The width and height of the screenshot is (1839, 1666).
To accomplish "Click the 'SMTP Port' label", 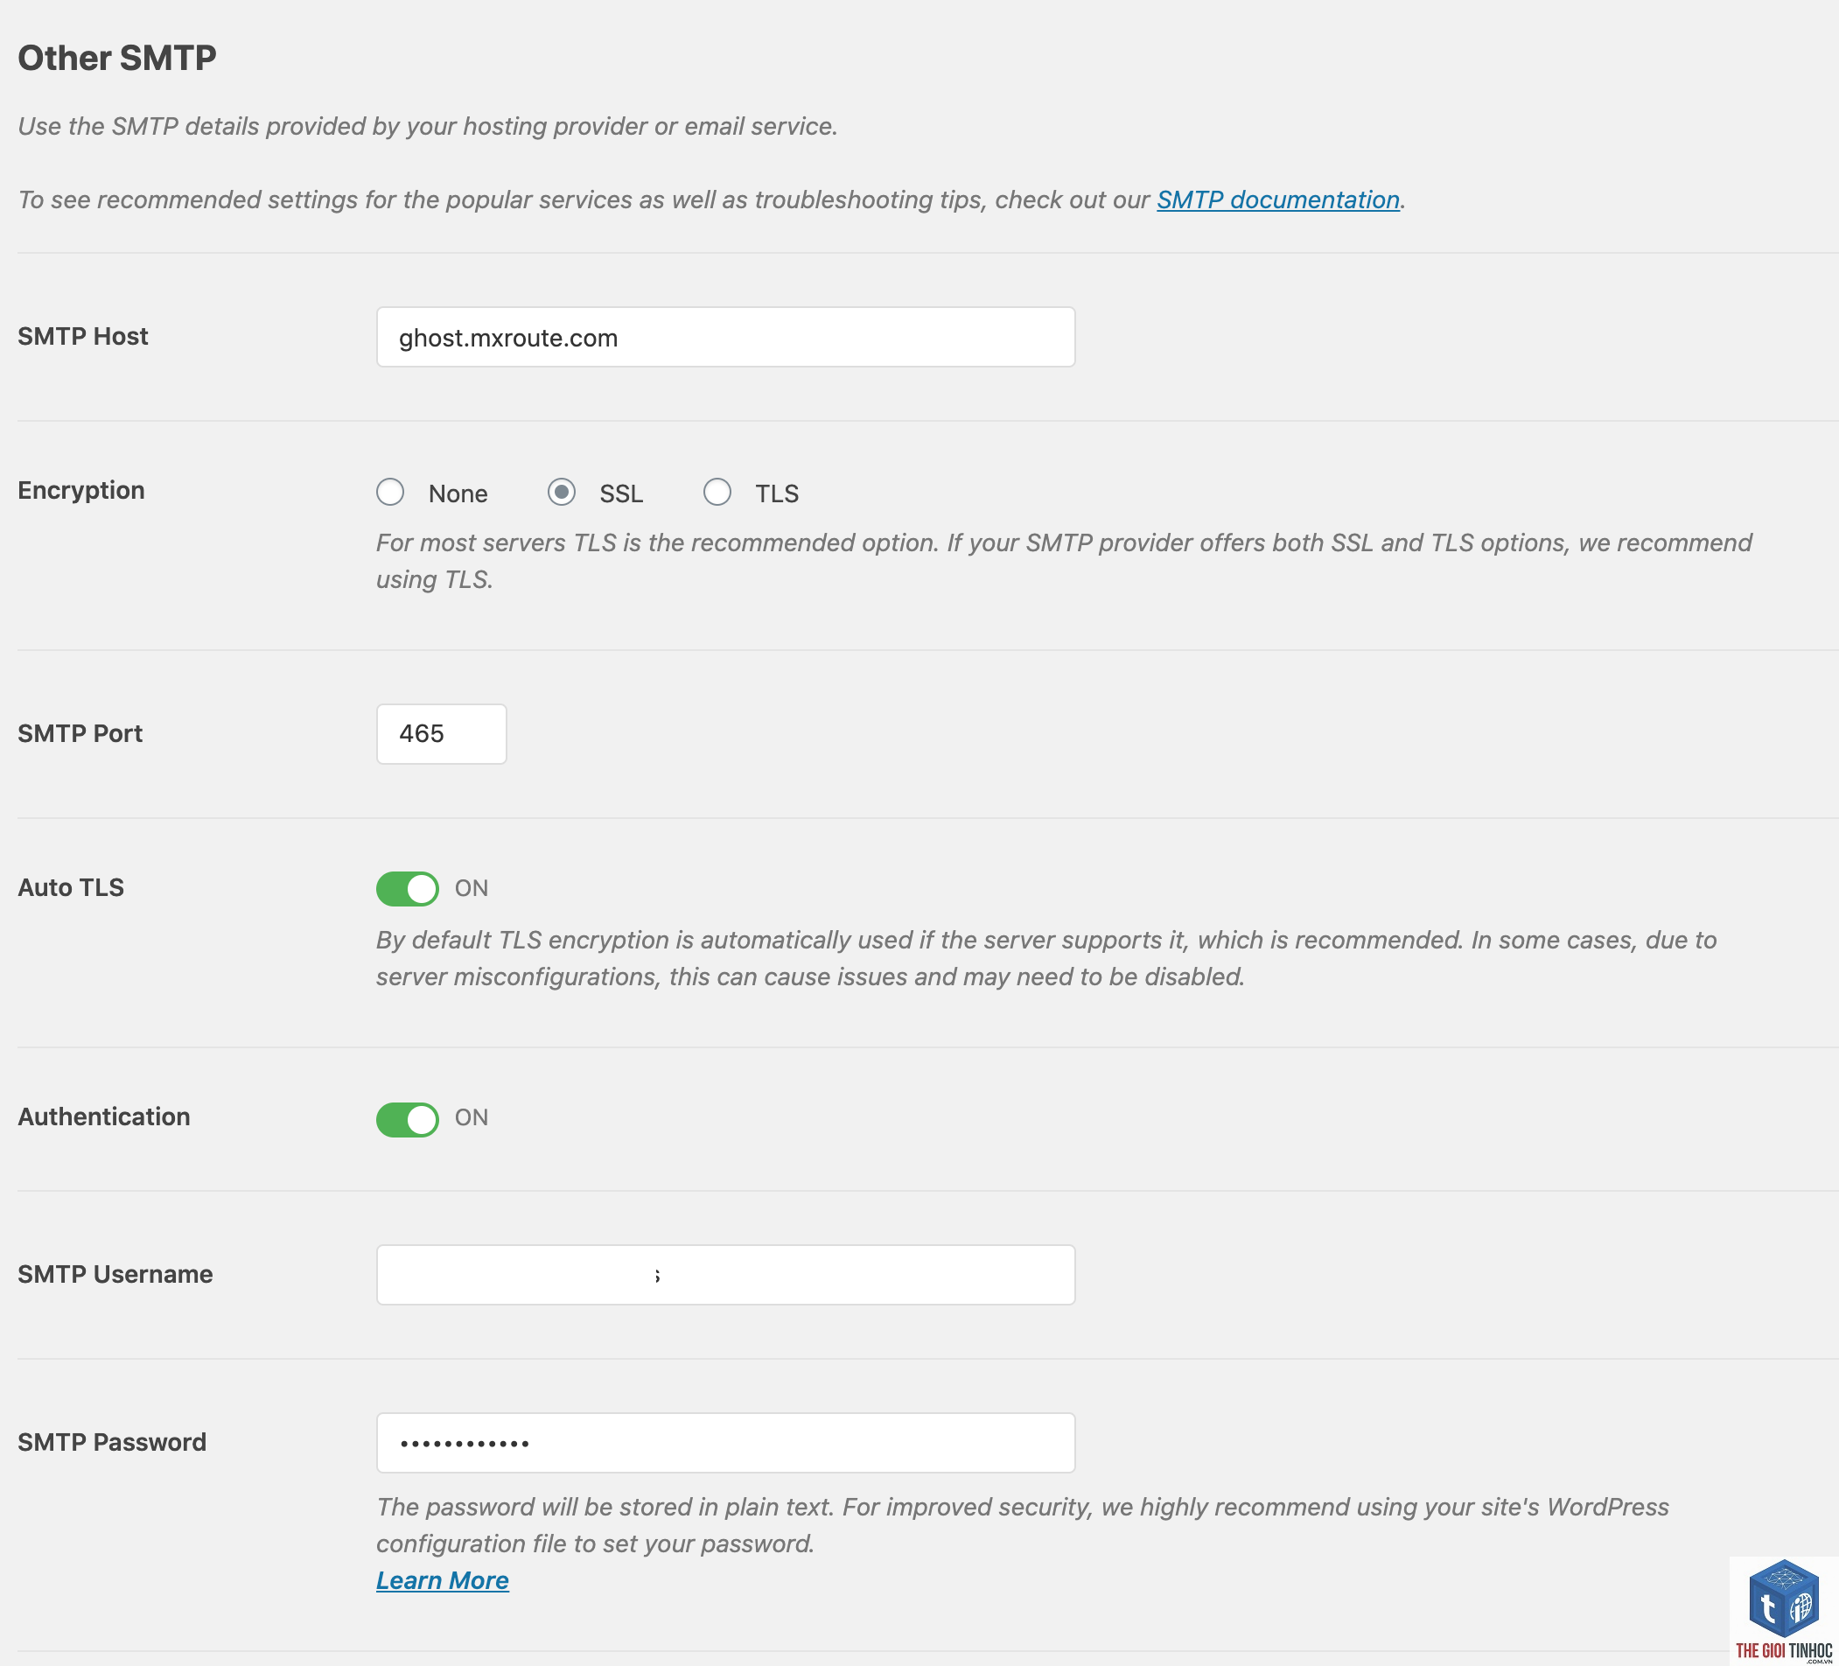I will 80,733.
